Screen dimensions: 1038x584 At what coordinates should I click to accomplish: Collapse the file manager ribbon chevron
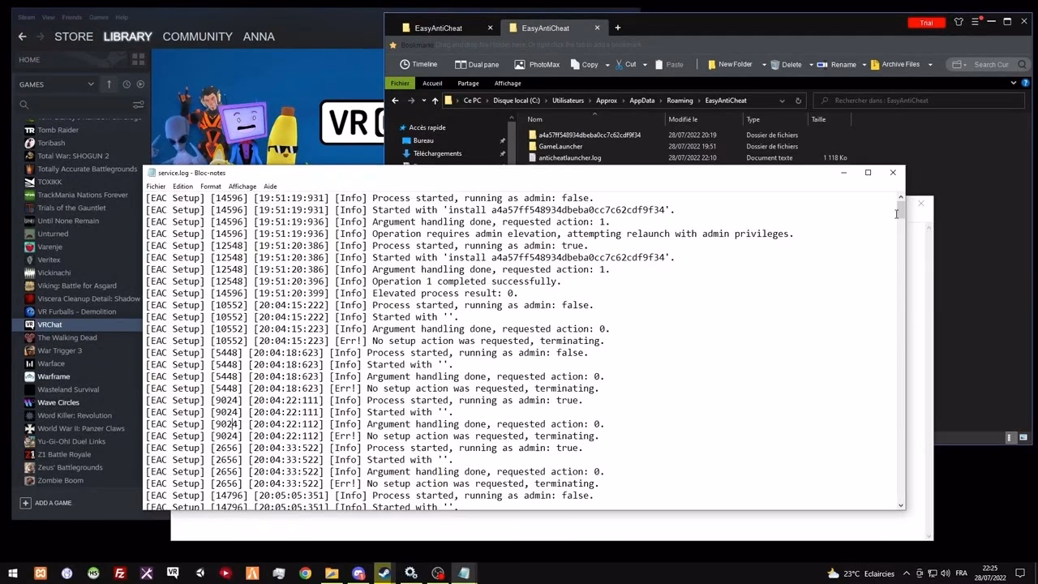point(1014,83)
